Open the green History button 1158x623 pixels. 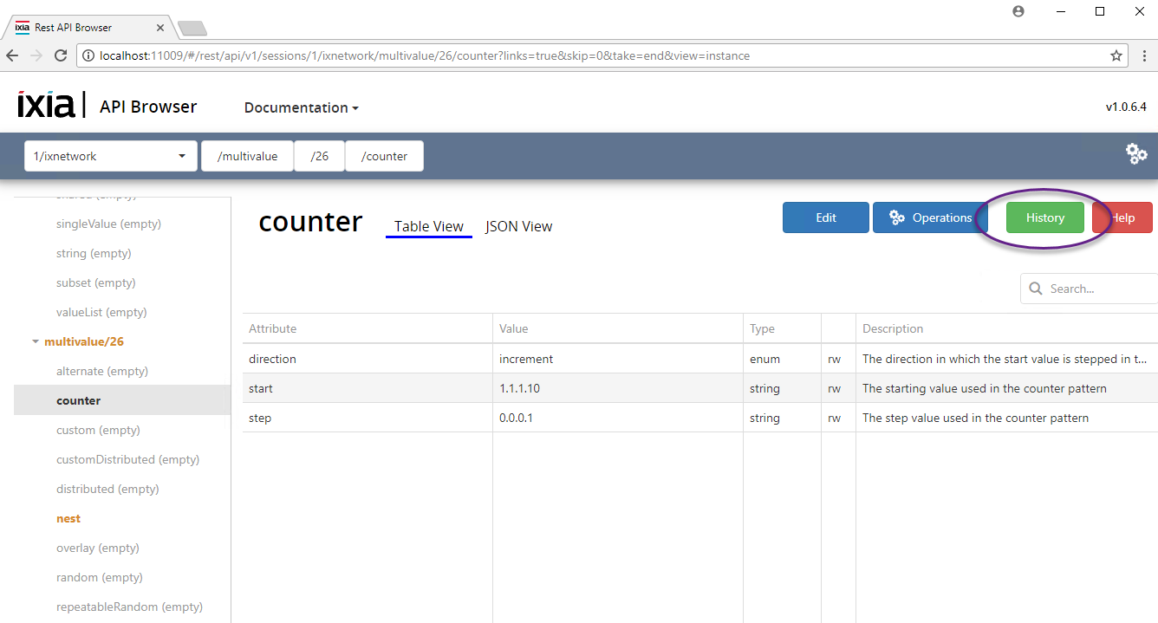pyautogui.click(x=1044, y=217)
